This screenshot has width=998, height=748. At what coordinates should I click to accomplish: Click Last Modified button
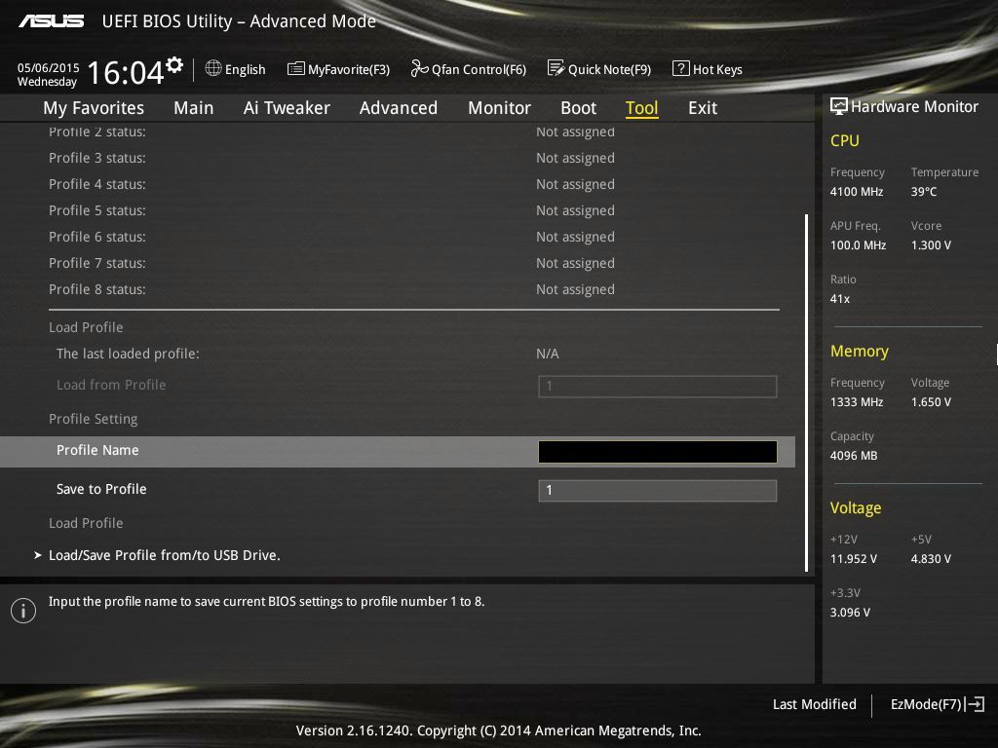(x=814, y=704)
